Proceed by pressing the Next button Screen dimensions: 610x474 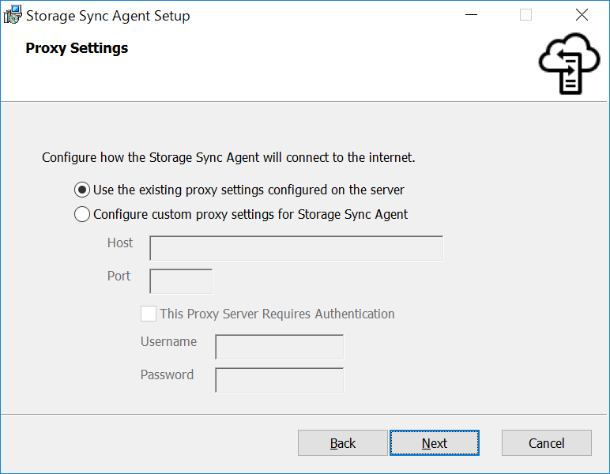point(435,443)
